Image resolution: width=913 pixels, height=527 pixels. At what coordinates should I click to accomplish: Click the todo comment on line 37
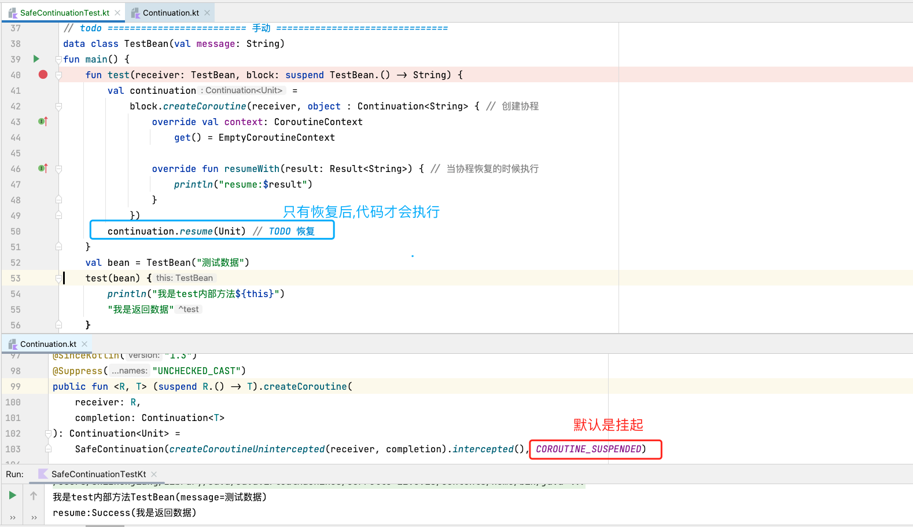[x=256, y=28]
